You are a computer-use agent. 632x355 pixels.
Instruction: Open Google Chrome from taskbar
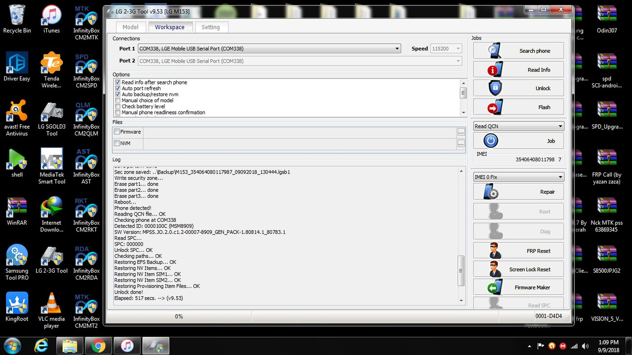[x=98, y=346]
